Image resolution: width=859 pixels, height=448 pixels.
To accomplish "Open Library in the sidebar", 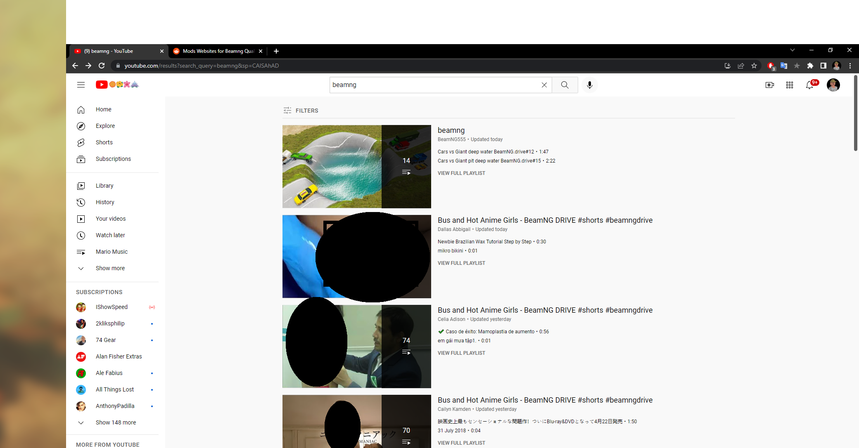I will [112, 186].
